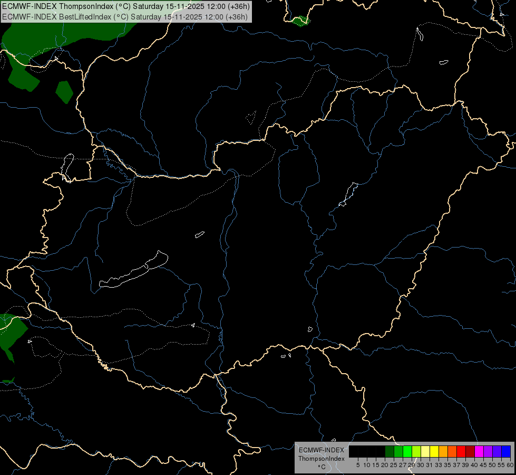The image size is (516, 475).
Task: Select the blue 55–60 legend swatch
Action: coord(506,451)
